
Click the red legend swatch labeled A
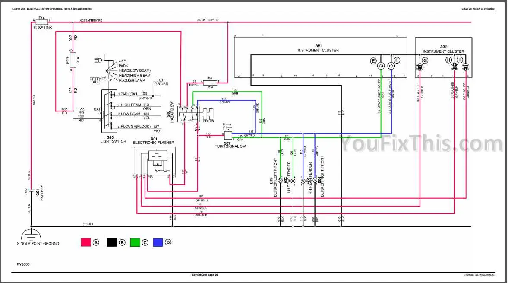pos(85,242)
